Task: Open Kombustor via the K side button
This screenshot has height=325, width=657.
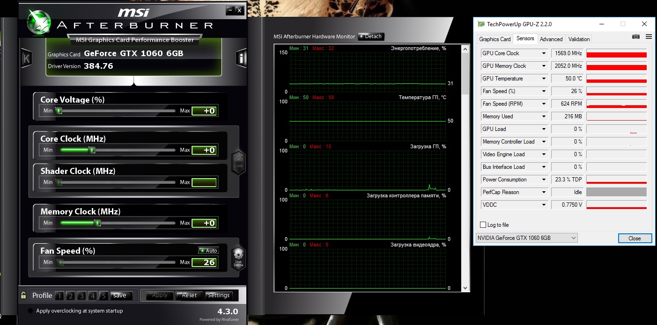Action: (26, 58)
